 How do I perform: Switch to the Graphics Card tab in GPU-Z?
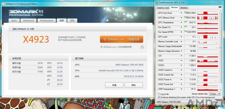(x=163, y=8)
